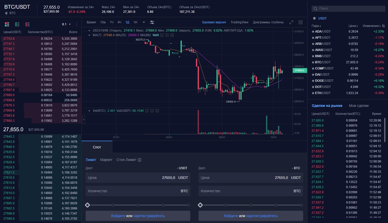Viewport: 388px width, 223px height.
Task: Select 15м timeframe
Action: tap(103, 22)
